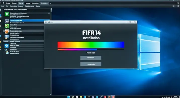Expand the dropdown arrow after the top tabs

51,3
